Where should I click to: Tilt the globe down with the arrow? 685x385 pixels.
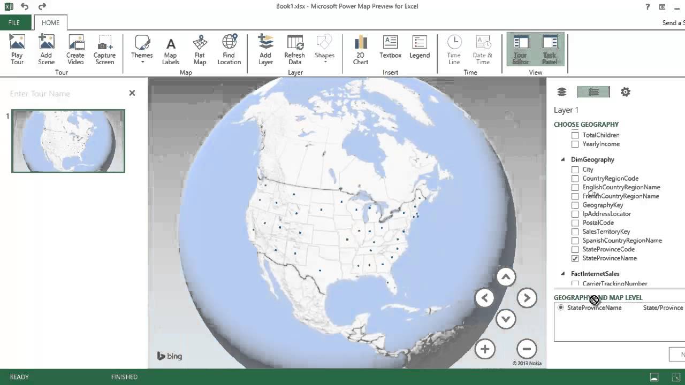(x=506, y=319)
